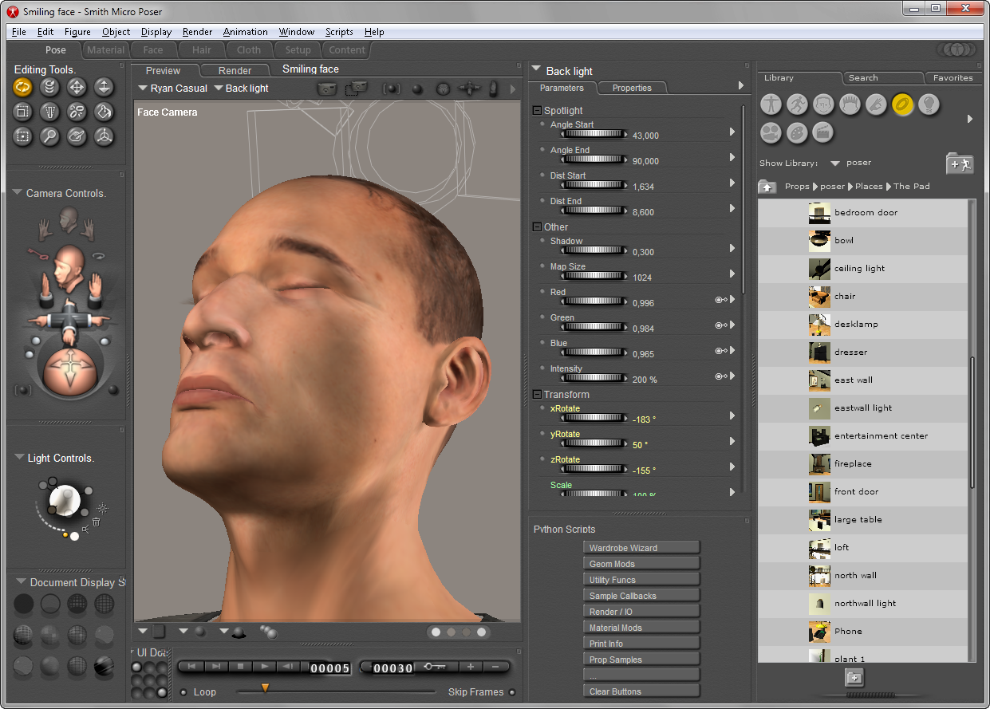Viewport: 990px width, 709px height.
Task: Toggle the Loop playback option
Action: pos(183,692)
